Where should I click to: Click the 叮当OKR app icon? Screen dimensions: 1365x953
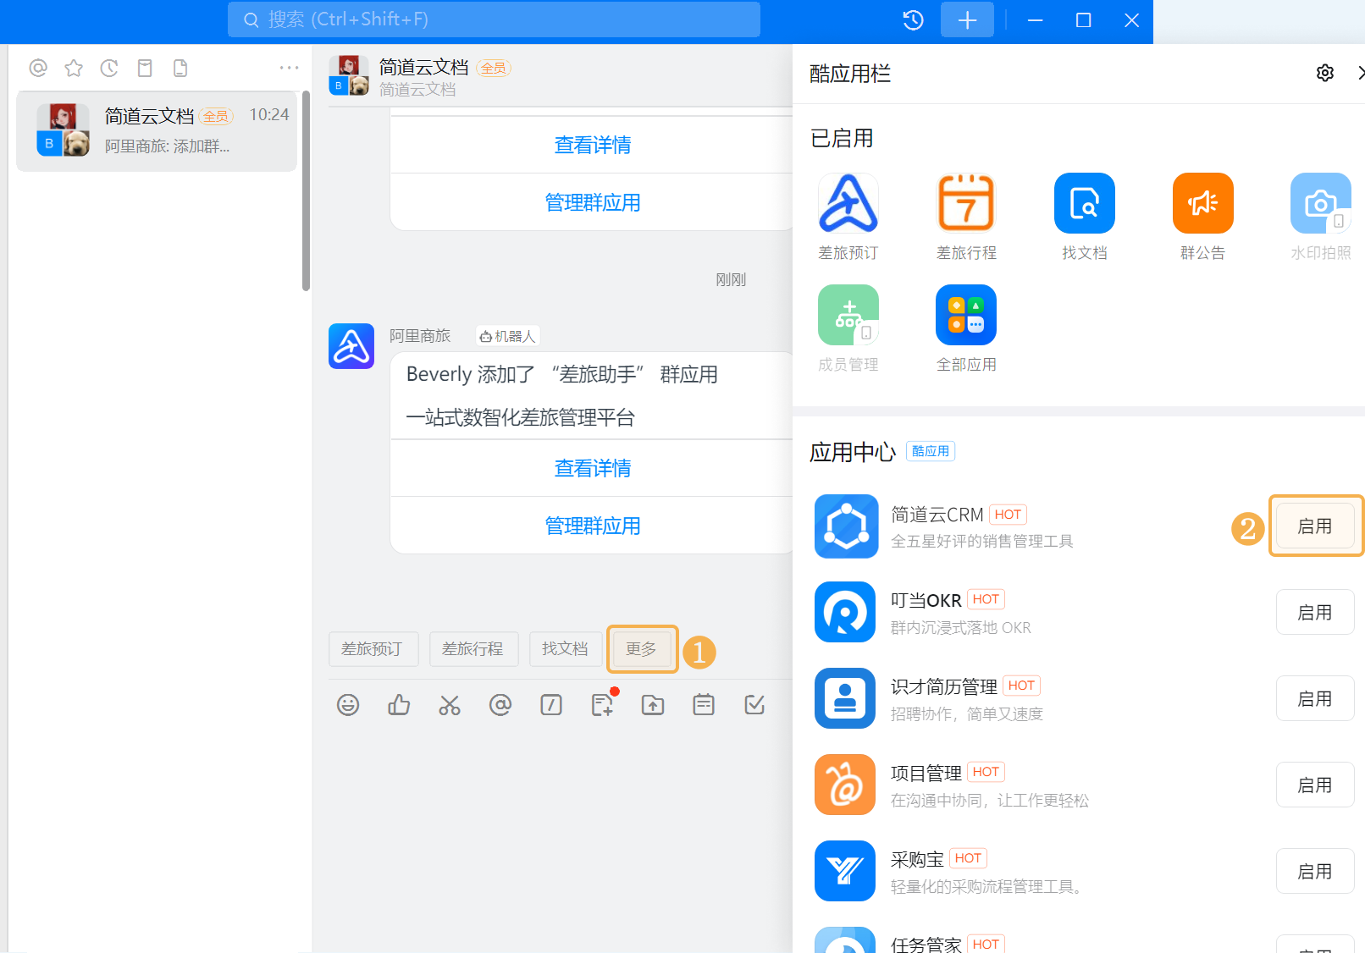[x=845, y=613]
